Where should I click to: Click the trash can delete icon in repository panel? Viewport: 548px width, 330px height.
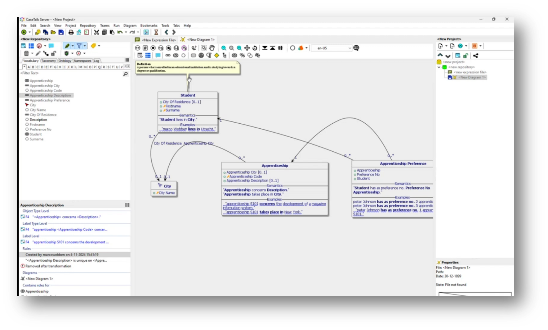26,53
